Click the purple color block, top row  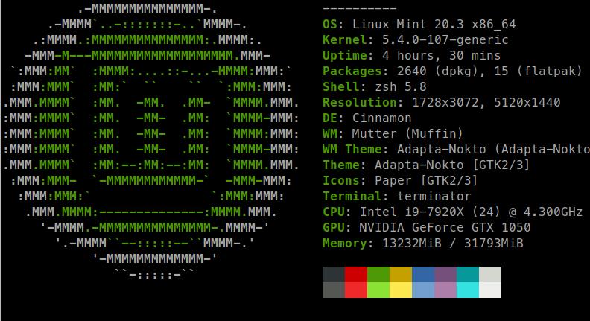[x=445, y=274]
